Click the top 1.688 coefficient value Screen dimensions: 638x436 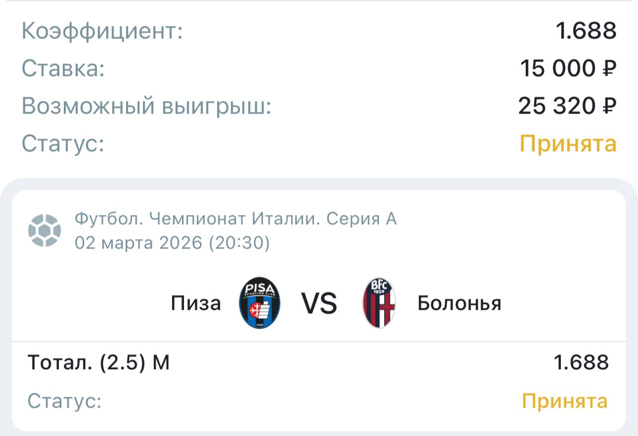click(586, 31)
